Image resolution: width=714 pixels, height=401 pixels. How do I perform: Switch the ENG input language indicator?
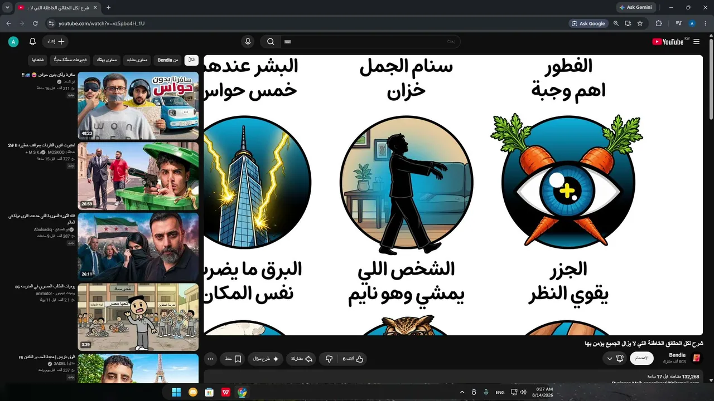point(500,392)
